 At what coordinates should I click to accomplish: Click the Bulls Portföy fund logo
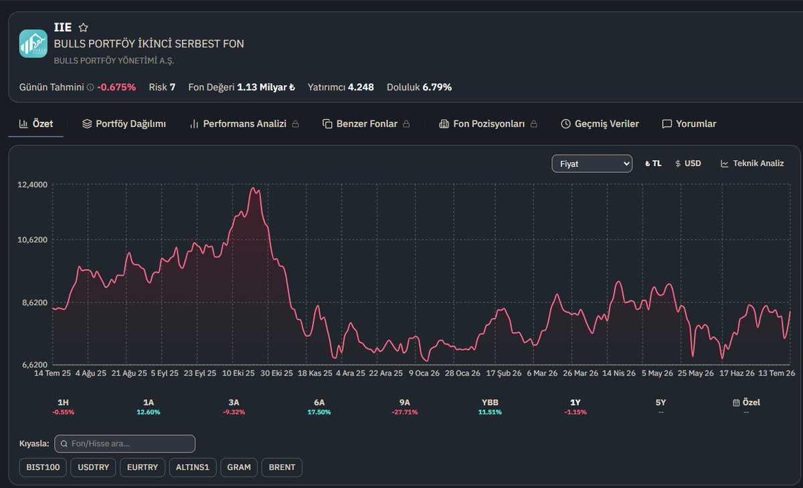point(33,44)
